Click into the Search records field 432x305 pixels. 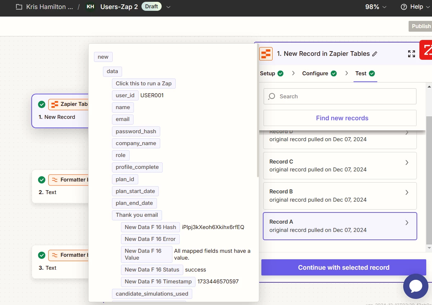[340, 97]
